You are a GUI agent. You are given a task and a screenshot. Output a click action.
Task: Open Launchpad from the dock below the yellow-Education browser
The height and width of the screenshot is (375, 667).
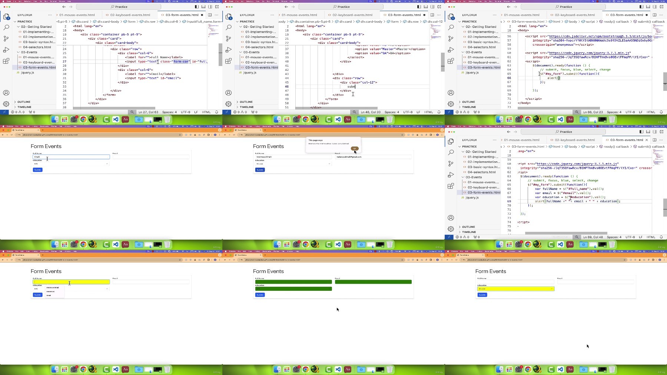[509, 369]
